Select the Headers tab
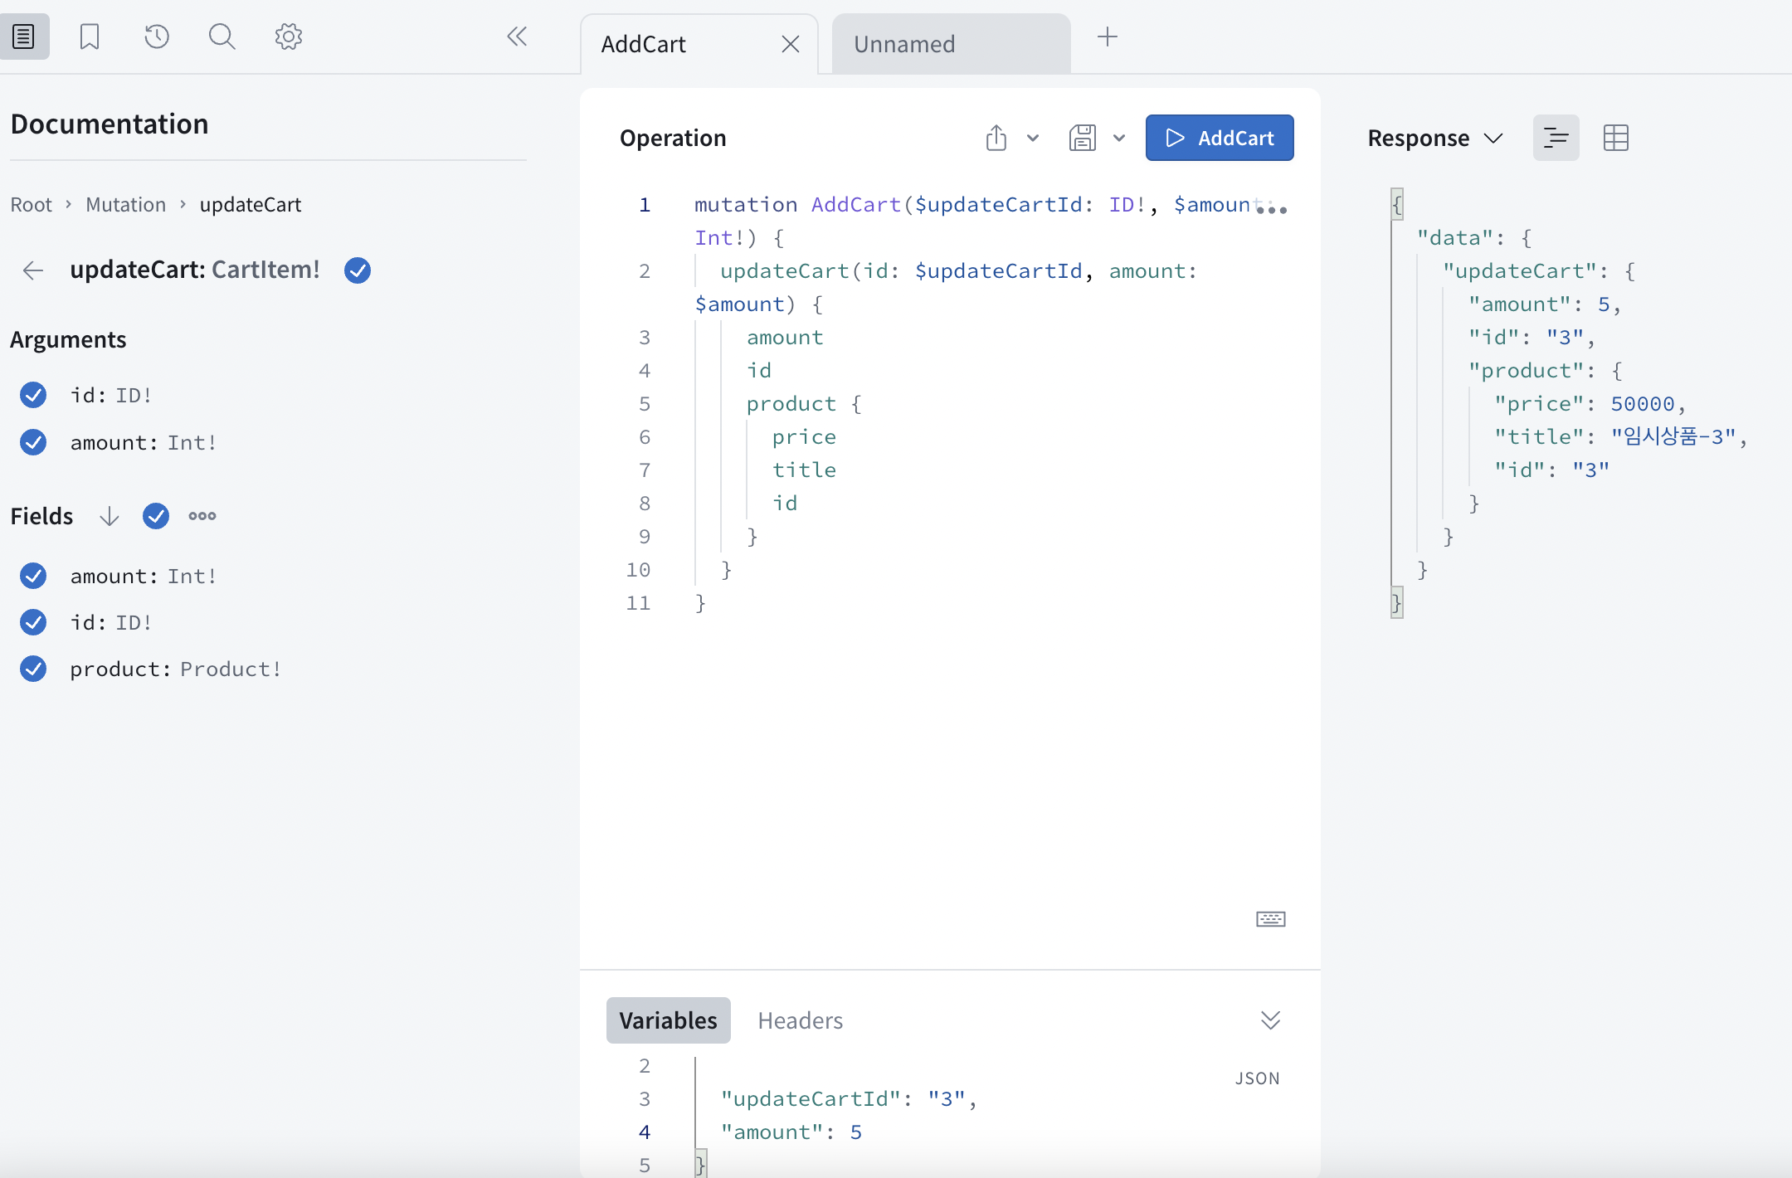 pyautogui.click(x=800, y=1020)
